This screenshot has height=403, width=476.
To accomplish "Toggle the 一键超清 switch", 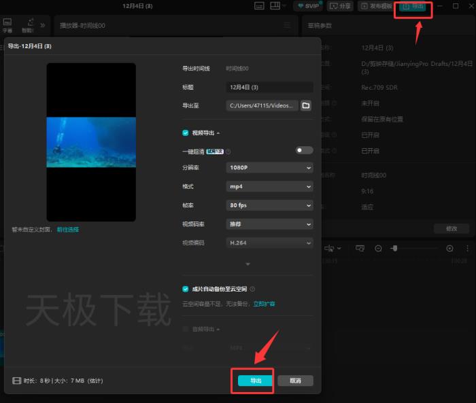I will coord(304,150).
